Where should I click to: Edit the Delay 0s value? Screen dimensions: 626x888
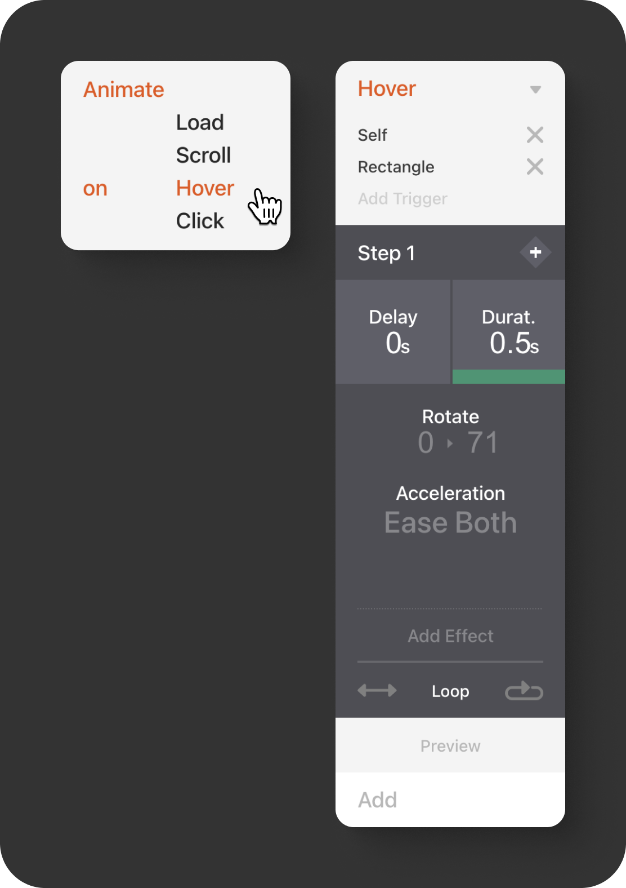tap(397, 343)
